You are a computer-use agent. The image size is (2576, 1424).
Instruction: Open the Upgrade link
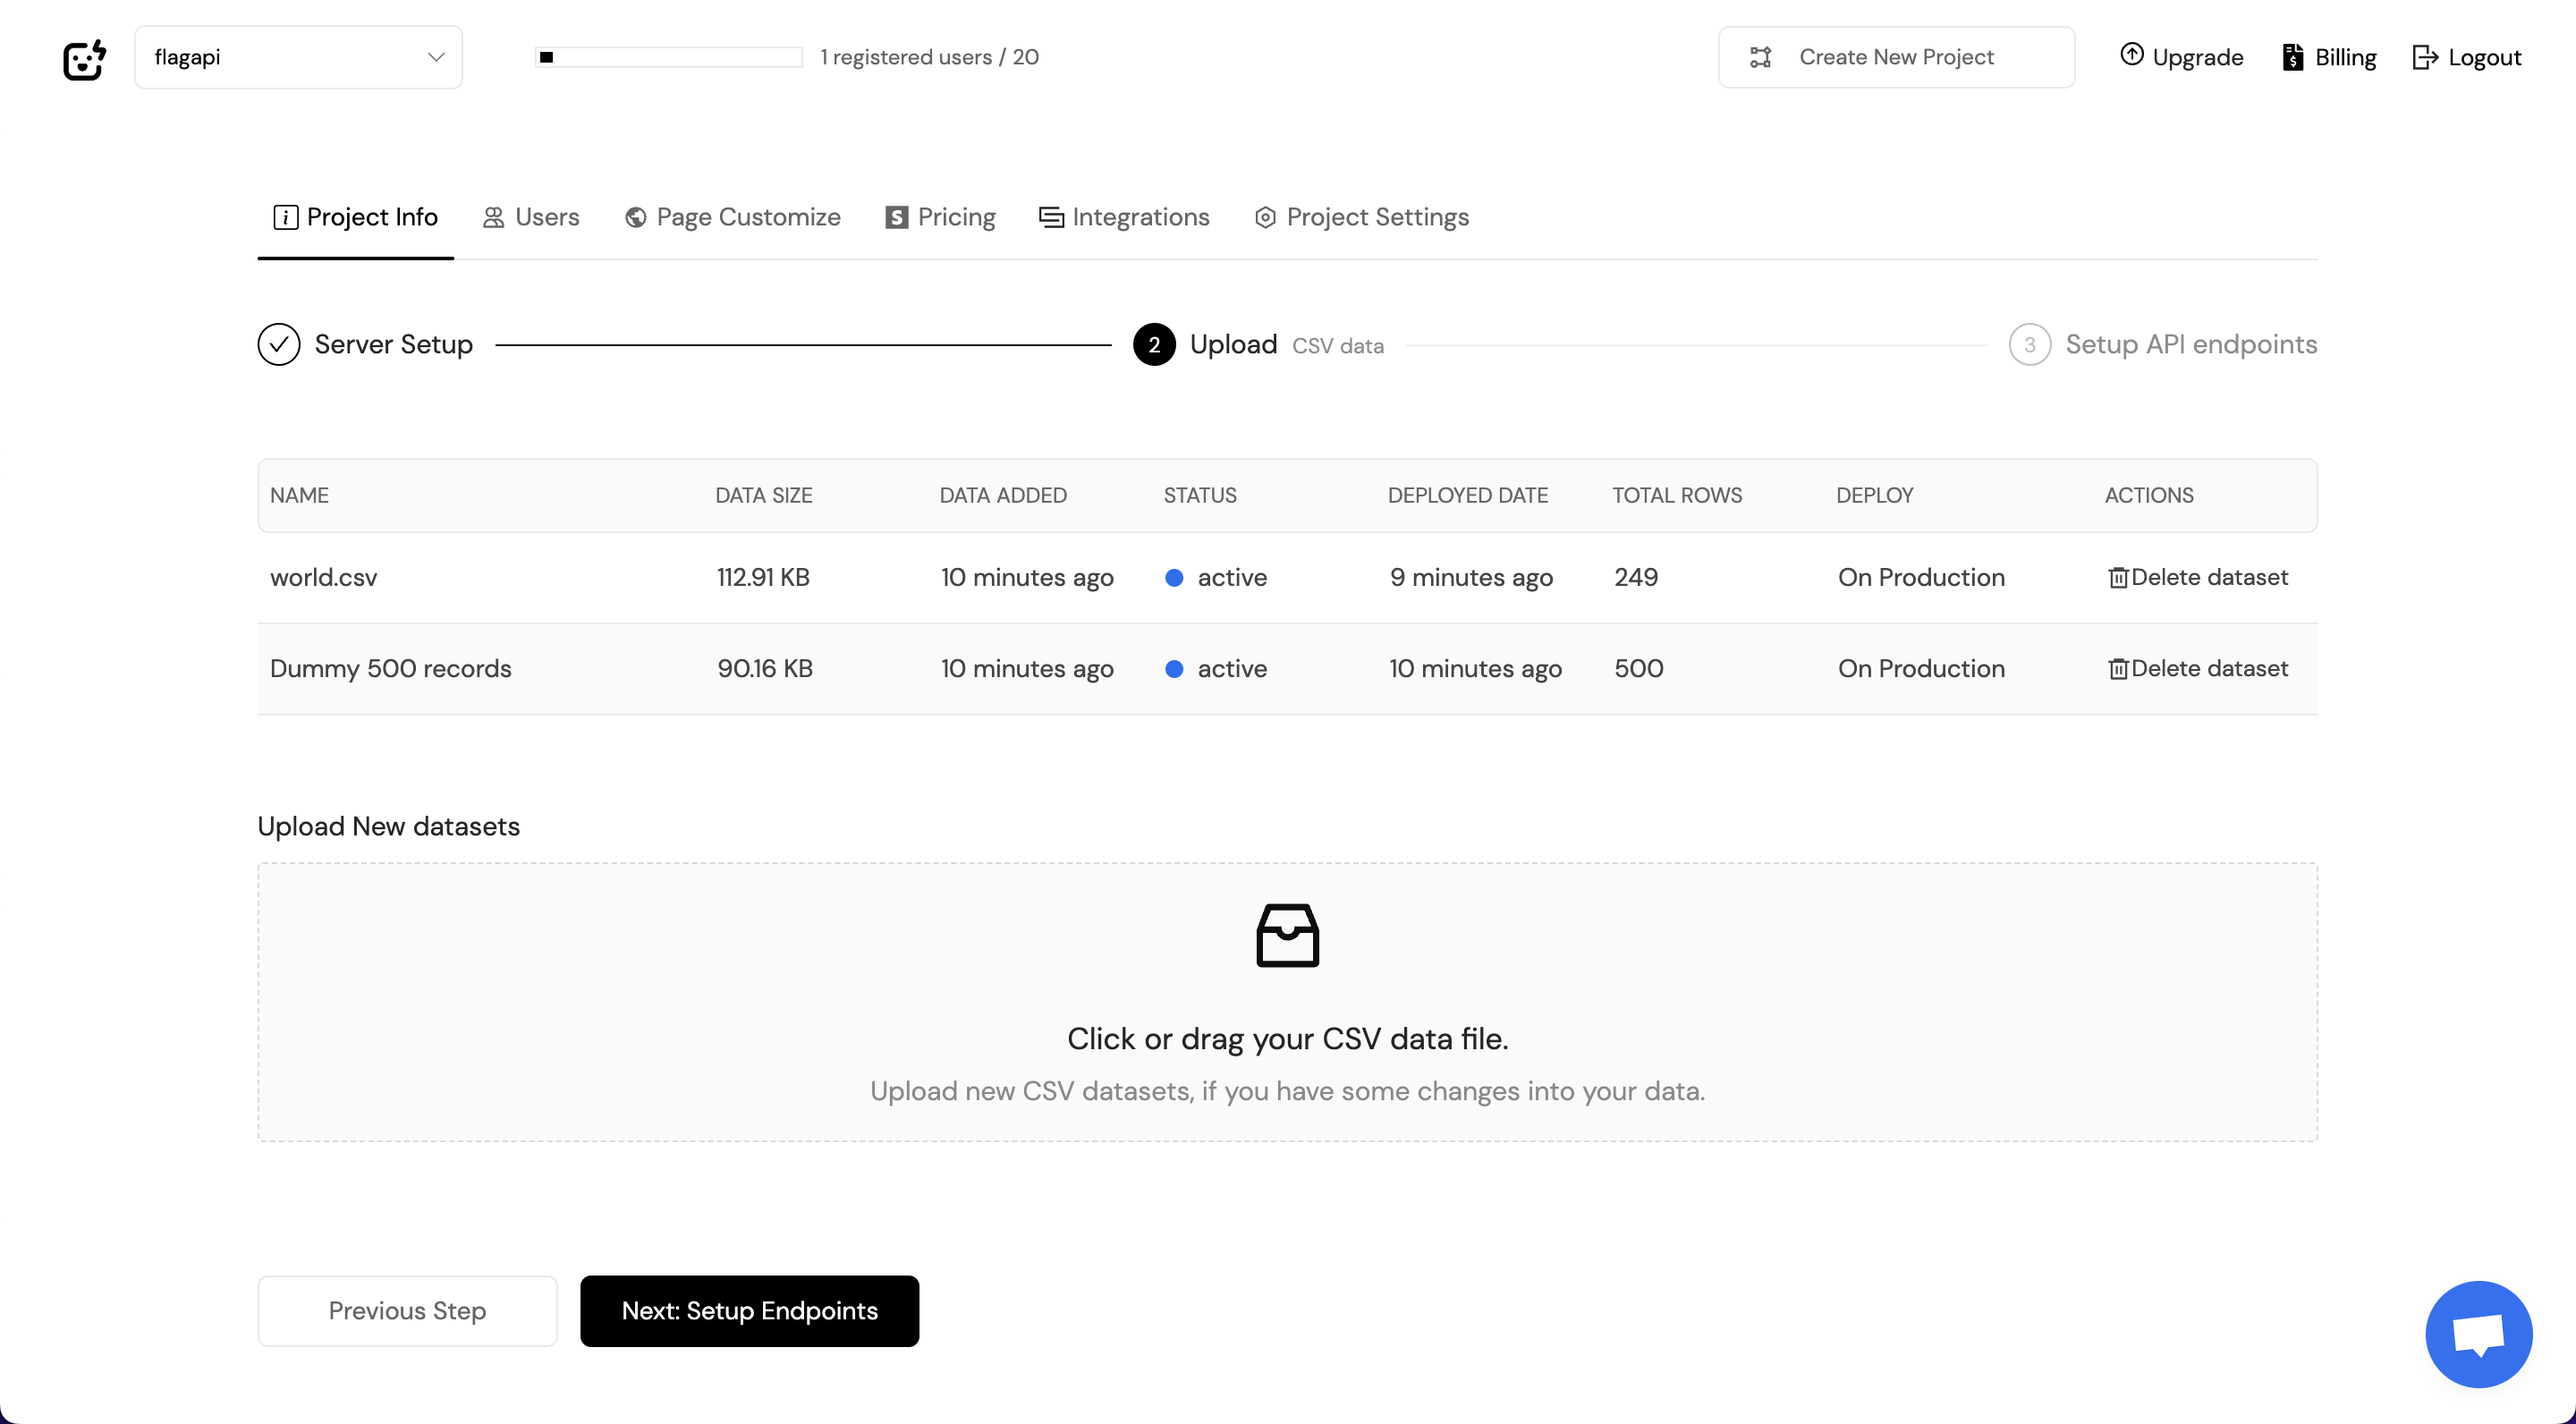(x=2181, y=57)
